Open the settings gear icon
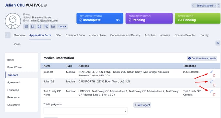This screenshot has height=118, width=221. (218, 43)
